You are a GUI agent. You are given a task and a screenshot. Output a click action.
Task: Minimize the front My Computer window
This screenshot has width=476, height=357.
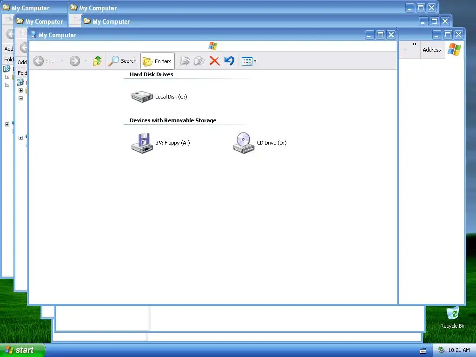click(369, 35)
